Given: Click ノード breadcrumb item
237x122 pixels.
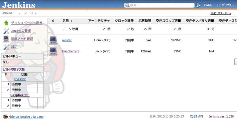Looking at the screenshot, I should point(28,13).
